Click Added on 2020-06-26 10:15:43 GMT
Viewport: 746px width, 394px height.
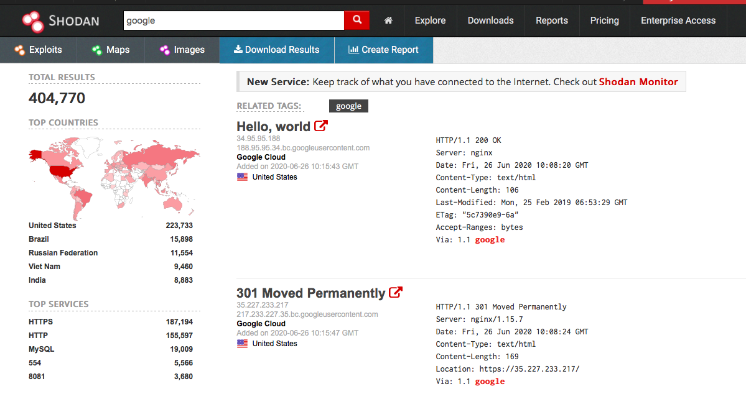[x=297, y=167]
